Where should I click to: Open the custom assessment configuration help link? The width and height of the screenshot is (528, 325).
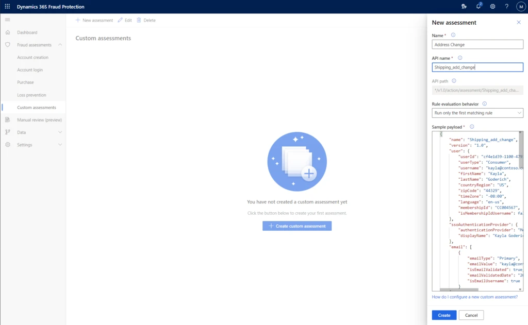click(474, 297)
